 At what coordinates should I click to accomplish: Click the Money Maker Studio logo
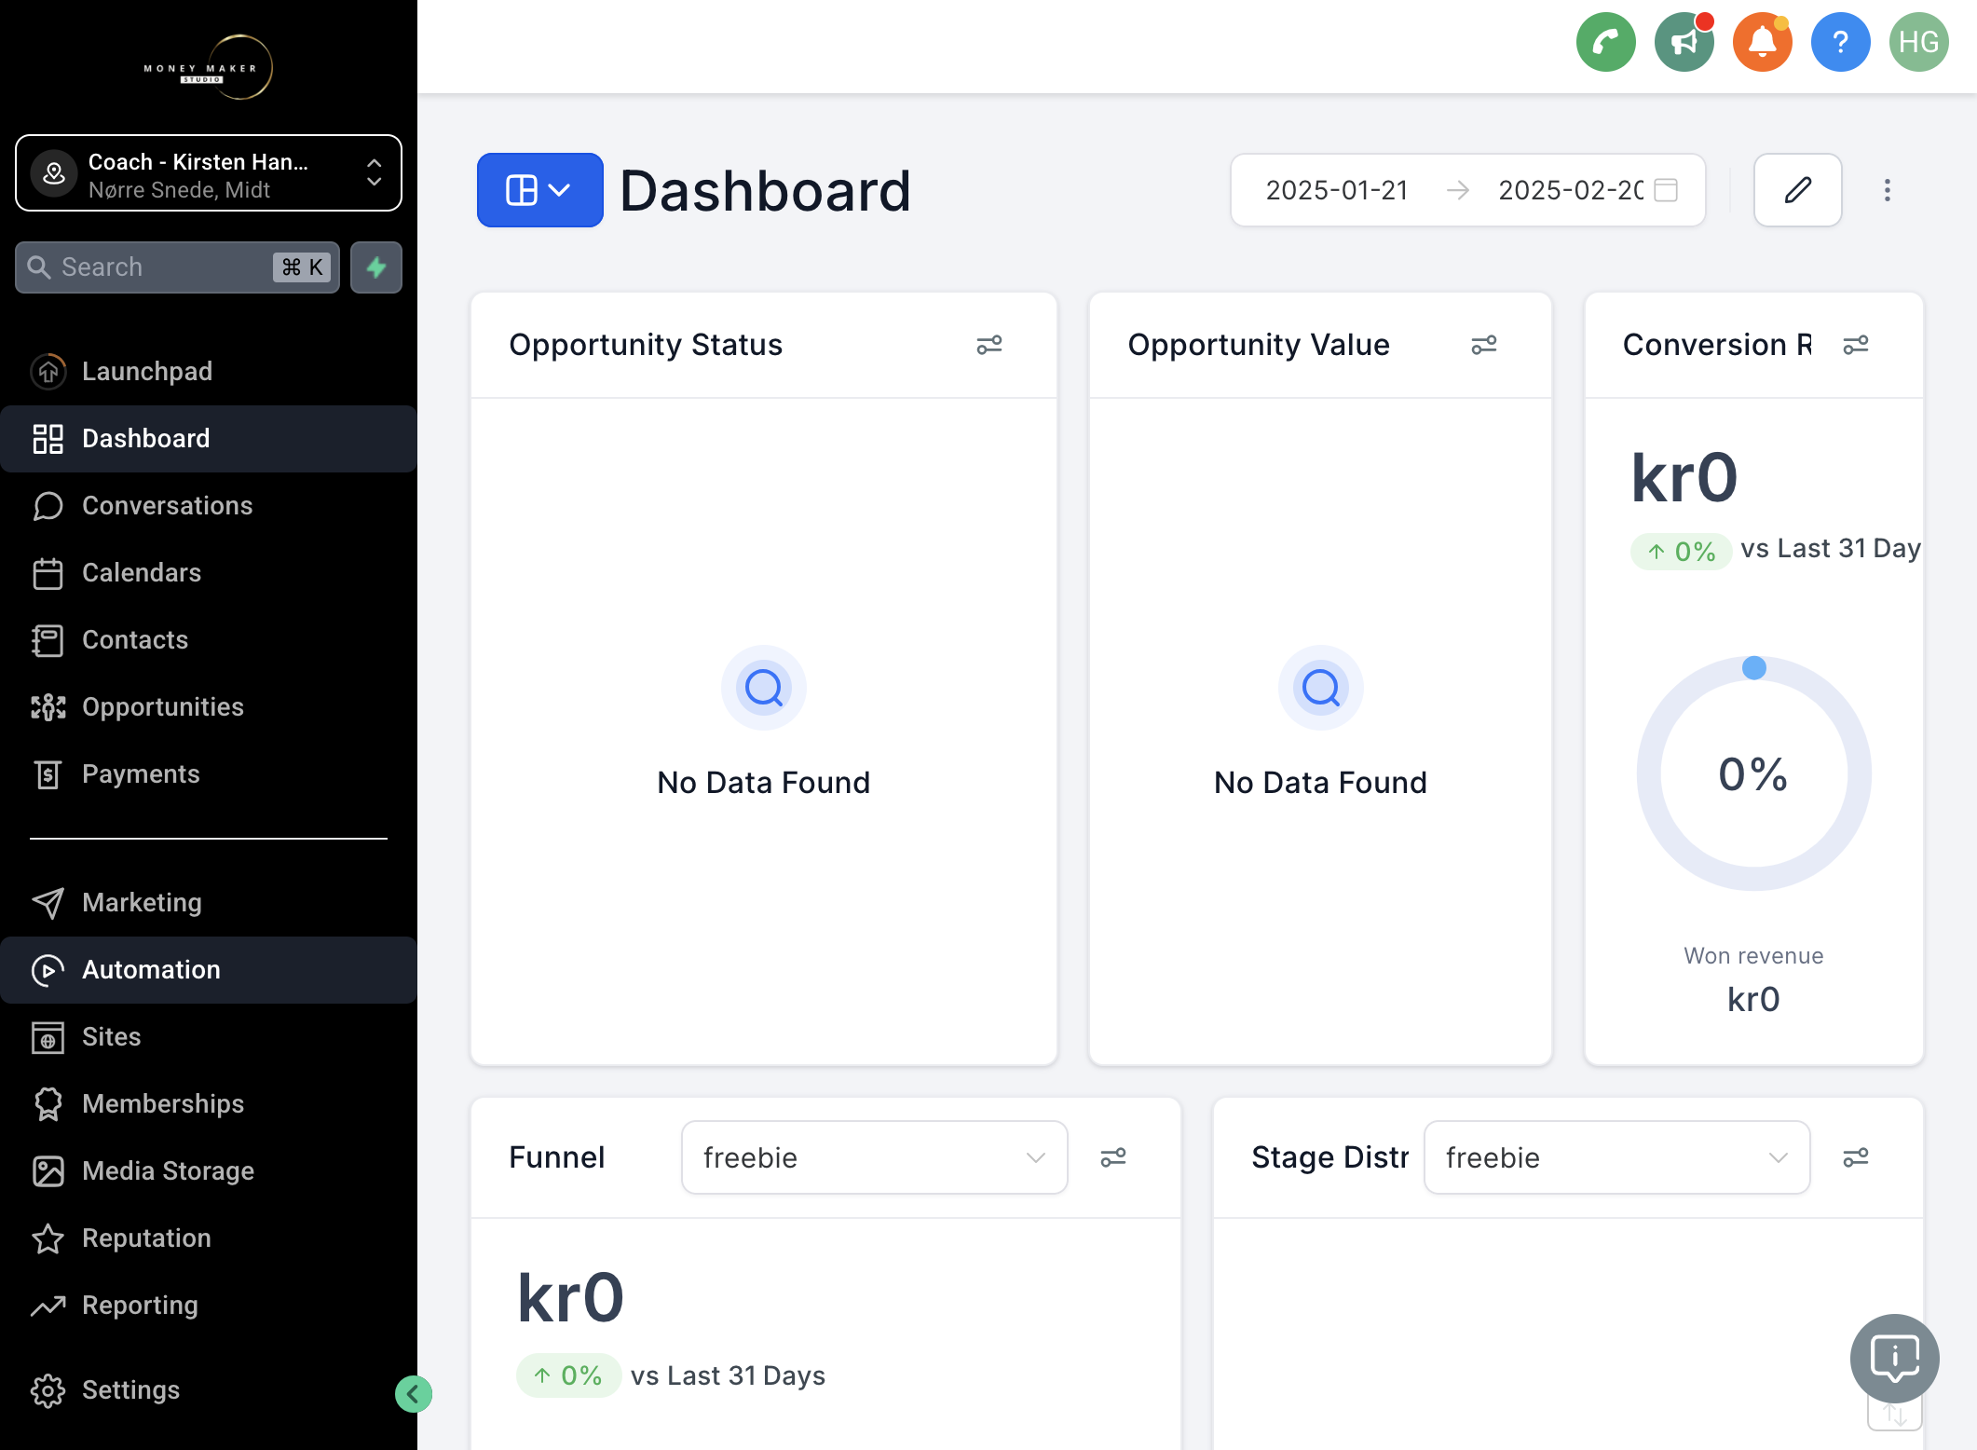coord(209,67)
